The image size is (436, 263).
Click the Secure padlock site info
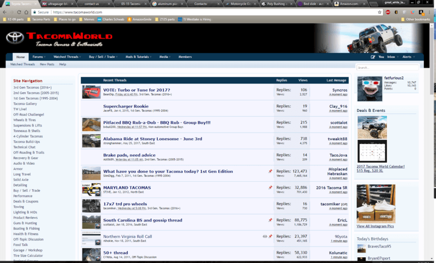40,12
